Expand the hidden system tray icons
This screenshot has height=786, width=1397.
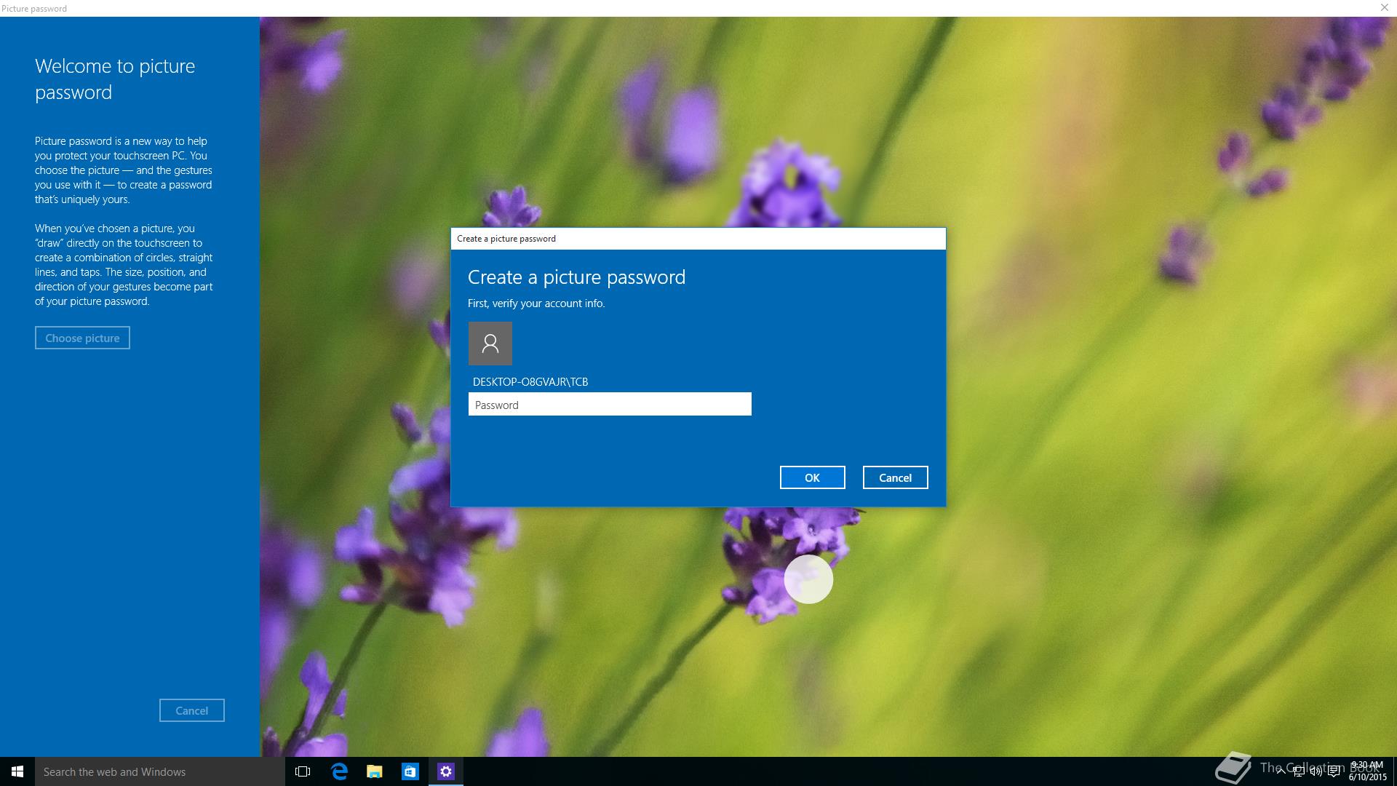[x=1281, y=772]
